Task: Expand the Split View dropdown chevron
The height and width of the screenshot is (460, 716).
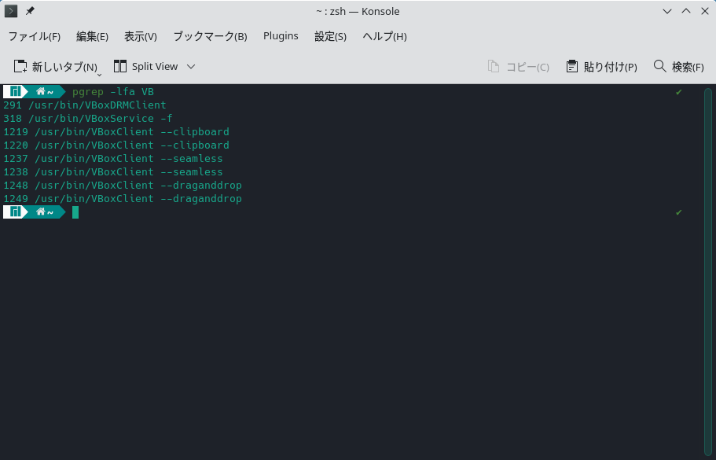Action: coord(191,67)
